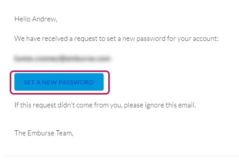This screenshot has height=165, width=239.
Task: Click the "If this request didn't come" notice
Action: (105, 105)
